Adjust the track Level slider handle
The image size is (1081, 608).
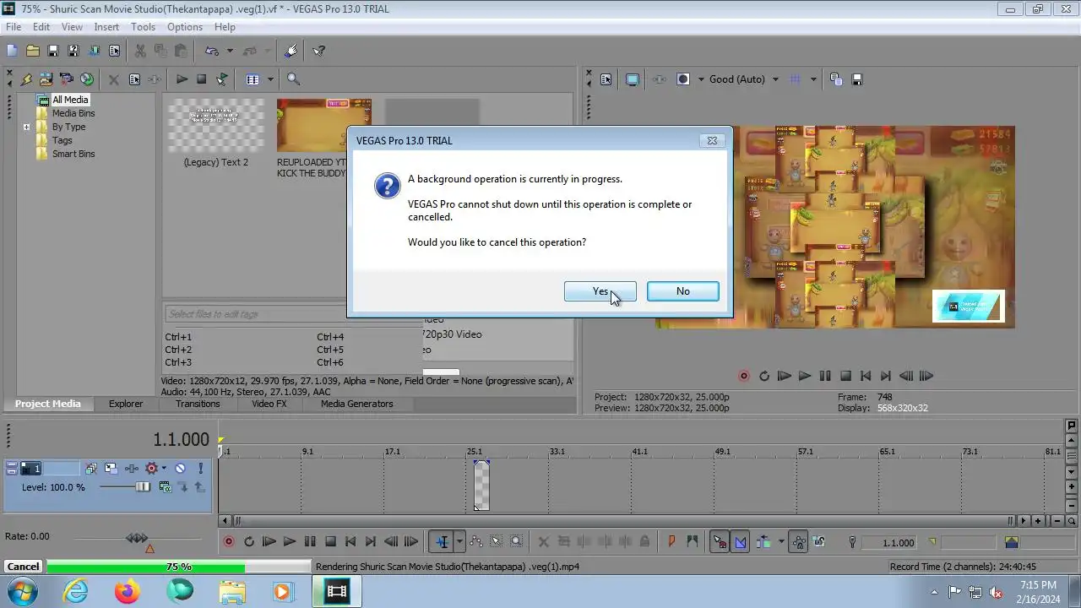point(143,487)
